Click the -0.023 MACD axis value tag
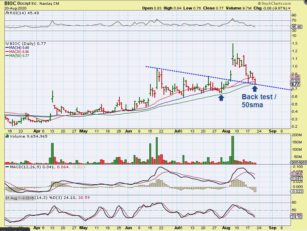This screenshot has height=231, width=307. click(297, 191)
